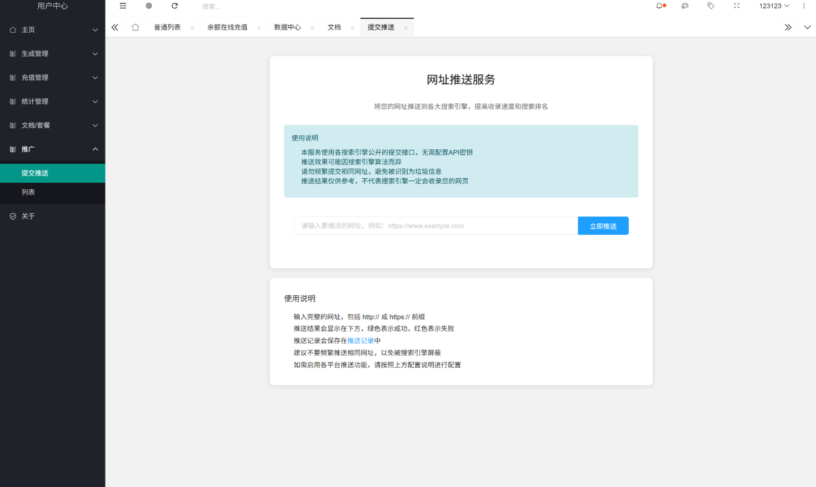The image size is (816, 487).
Task: Expand the 生成管理 sidebar menu
Action: point(52,54)
